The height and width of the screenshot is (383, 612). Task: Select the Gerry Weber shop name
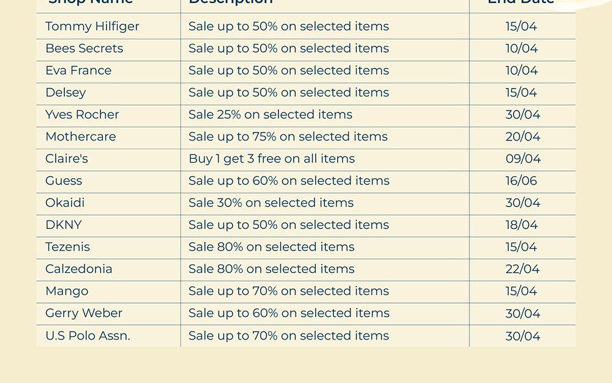[84, 313]
